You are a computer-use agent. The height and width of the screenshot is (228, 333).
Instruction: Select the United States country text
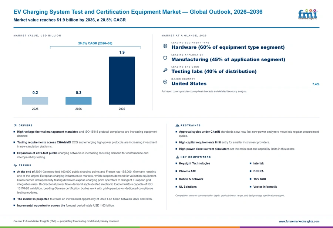[189, 84]
